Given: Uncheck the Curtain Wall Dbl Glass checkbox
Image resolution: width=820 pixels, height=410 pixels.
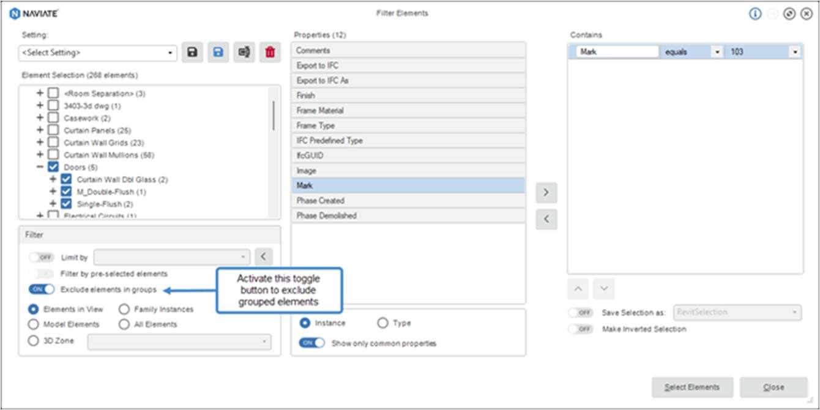Looking at the screenshot, I should pos(66,179).
